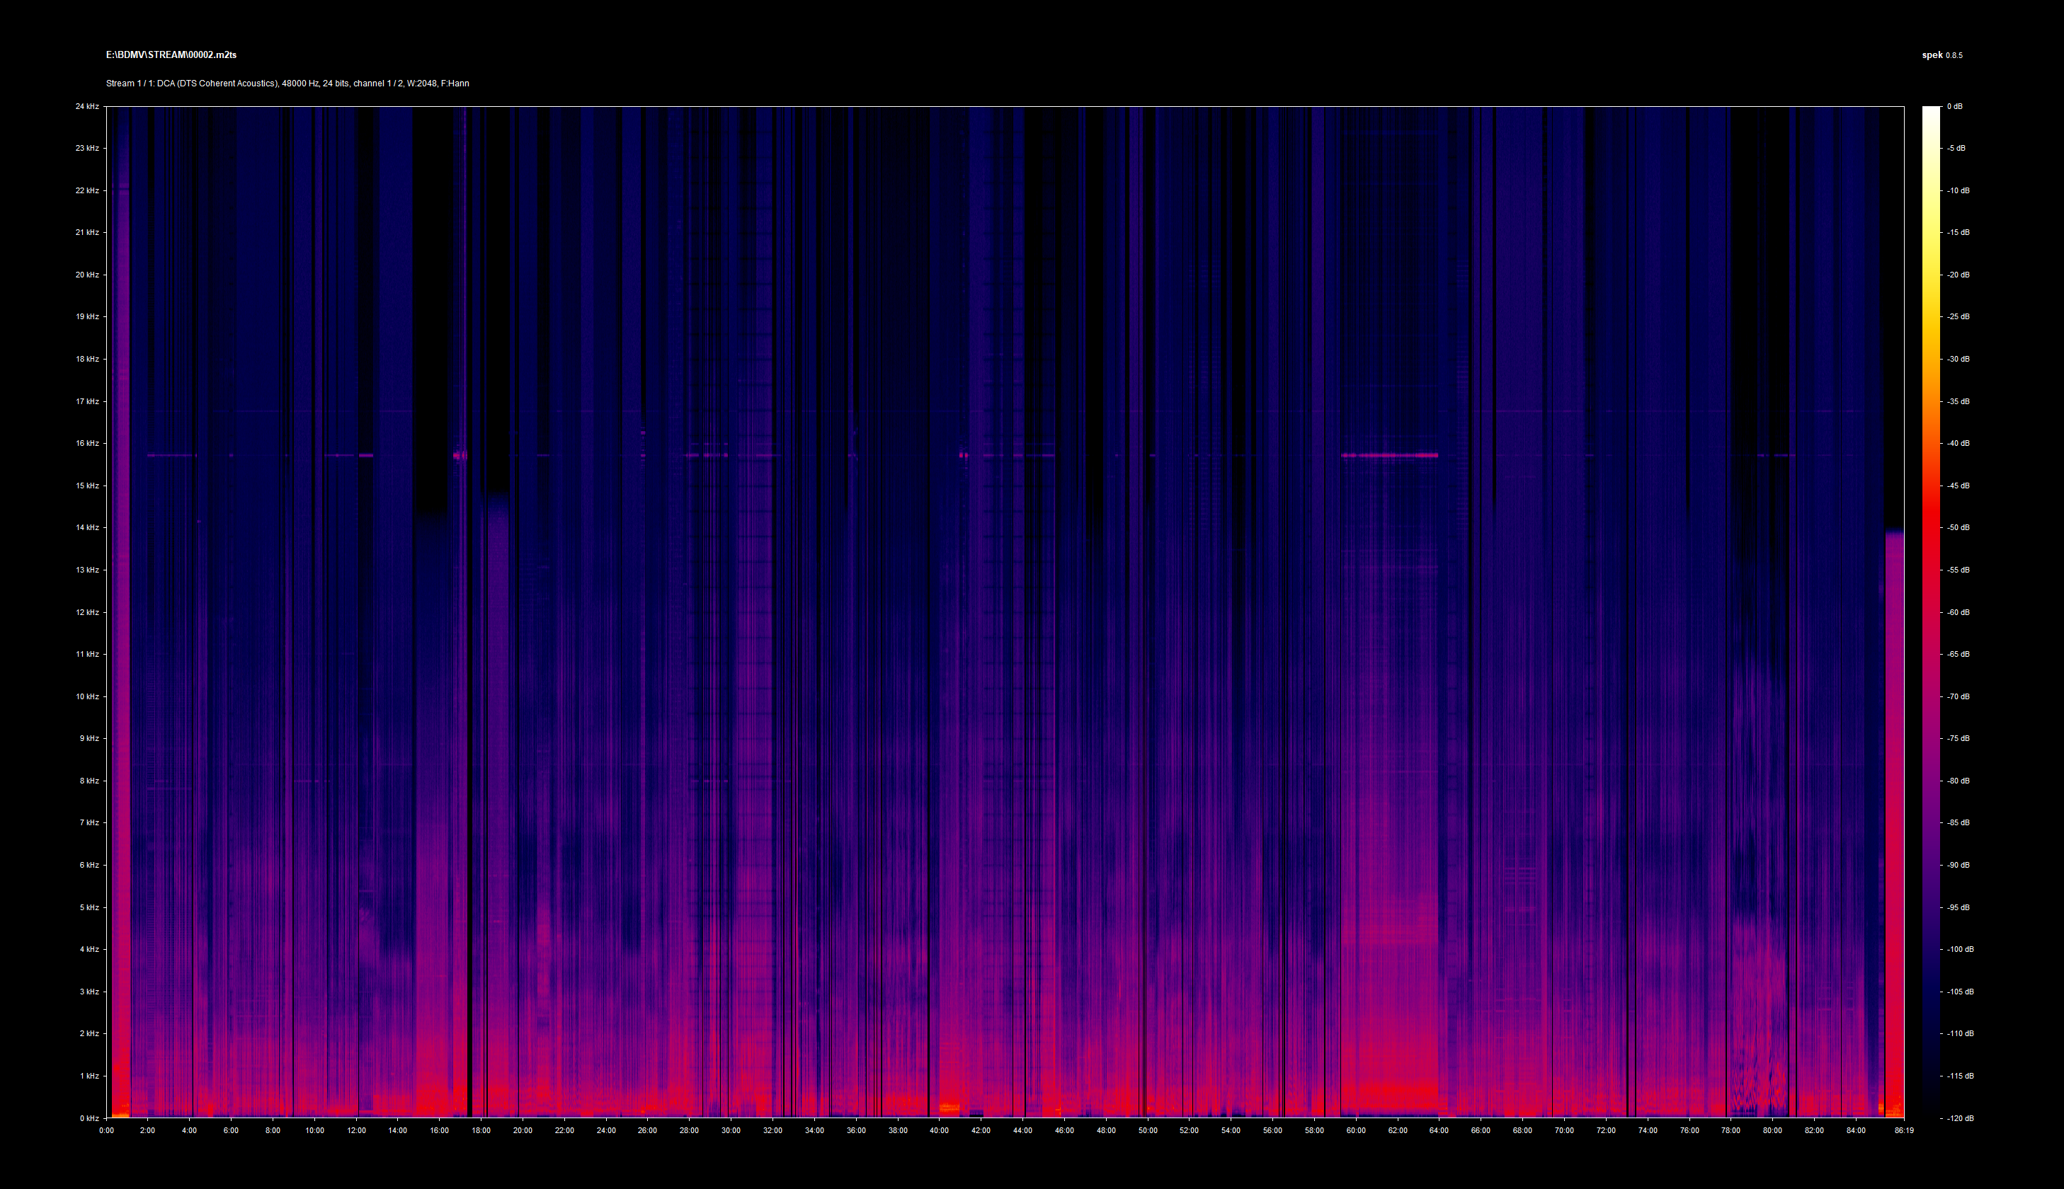Click the 40:00 time axis marker
2064x1189 pixels.
click(x=940, y=1130)
